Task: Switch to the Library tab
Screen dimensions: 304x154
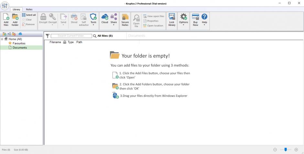Action: click(x=16, y=9)
